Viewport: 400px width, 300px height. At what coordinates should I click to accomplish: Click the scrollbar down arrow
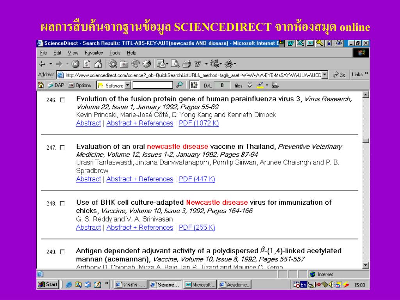pos(366,265)
